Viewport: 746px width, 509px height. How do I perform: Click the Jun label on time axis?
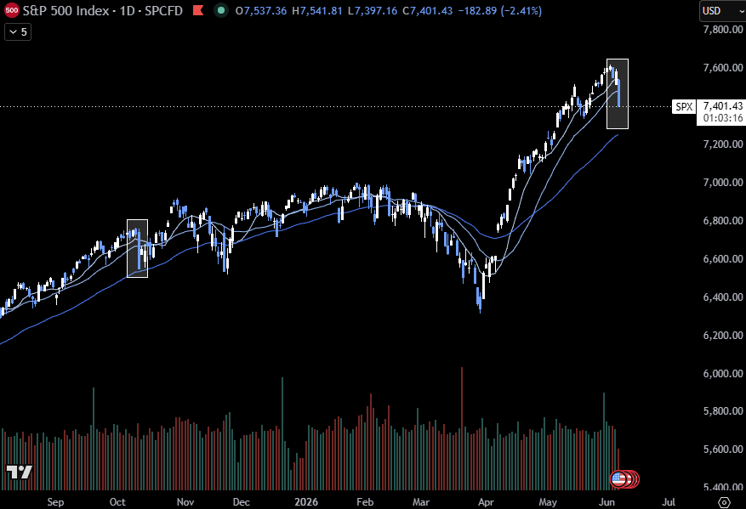pyautogui.click(x=606, y=502)
